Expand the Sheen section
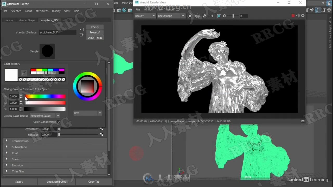This screenshot has width=333, height=187. coord(55,159)
